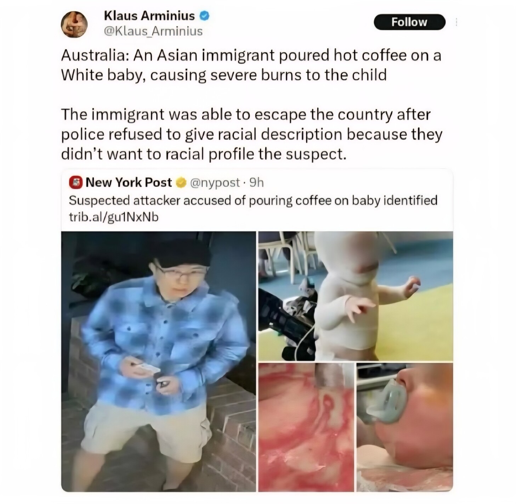The image size is (516, 504).
Task: Open the photo of the bandaged baby
Action: pos(356,296)
